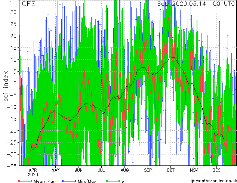Image resolution: width=237 pixels, height=183 pixels.
Task: Click the y-axis value -25
Action: (x=12, y=142)
